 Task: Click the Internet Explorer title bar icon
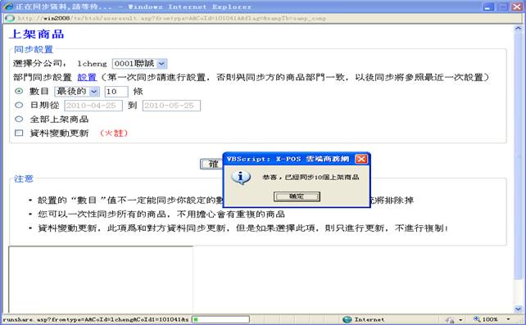coord(7,7)
